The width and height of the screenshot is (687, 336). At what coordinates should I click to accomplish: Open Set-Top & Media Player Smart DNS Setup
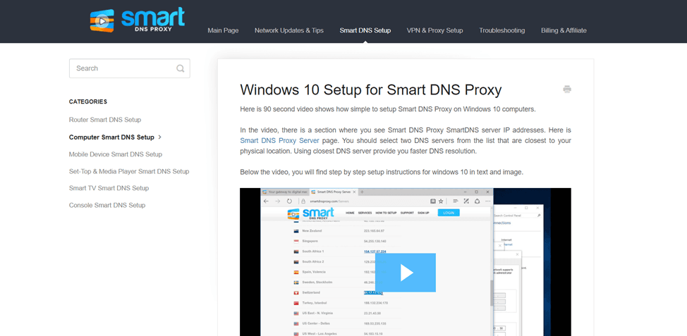coord(129,171)
